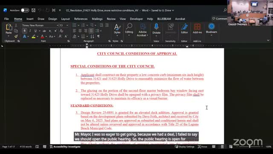
Task: Toggle Show/Hide paragraph marks
Action: click(x=99, y=36)
